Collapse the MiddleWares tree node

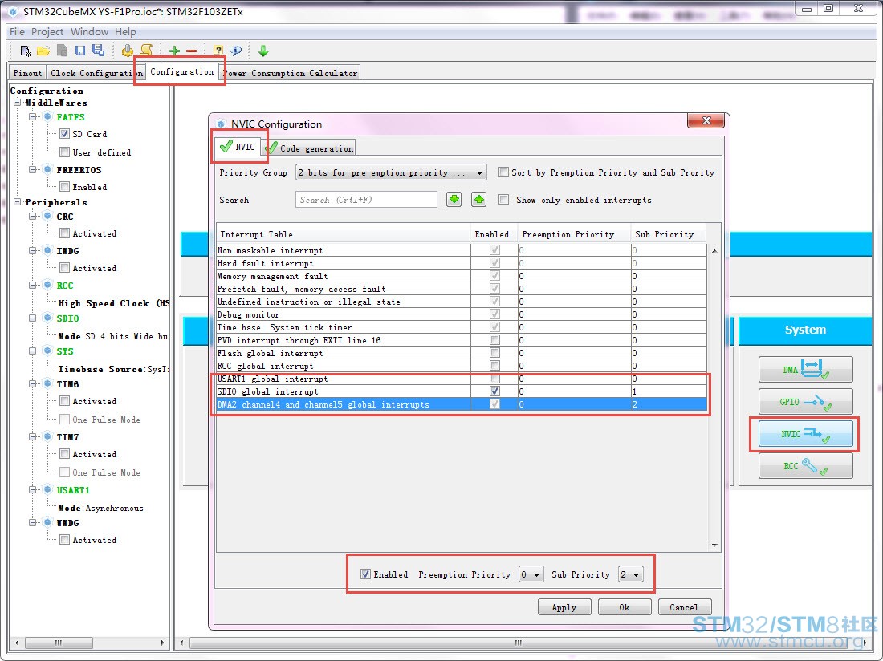(18, 103)
